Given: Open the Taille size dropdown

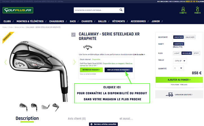Looking at the screenshot, I should click(180, 61).
